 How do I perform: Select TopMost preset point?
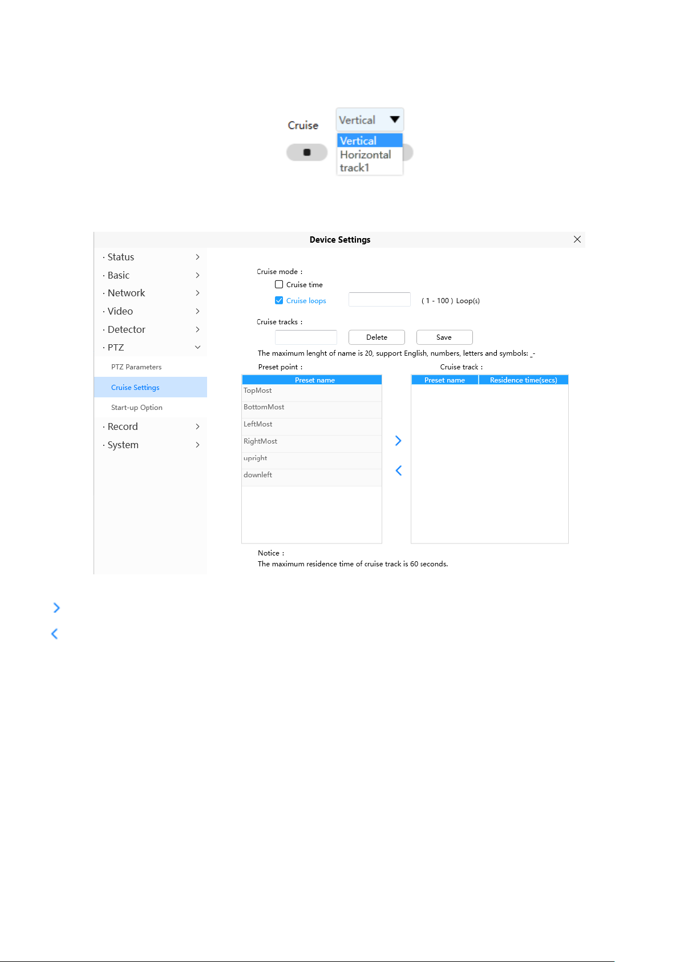[x=311, y=393]
